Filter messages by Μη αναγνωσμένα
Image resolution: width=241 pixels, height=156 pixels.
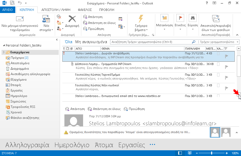[91, 42]
